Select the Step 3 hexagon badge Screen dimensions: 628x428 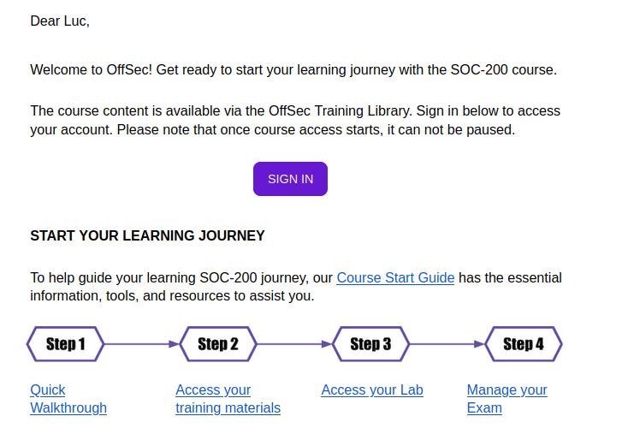pyautogui.click(x=370, y=344)
